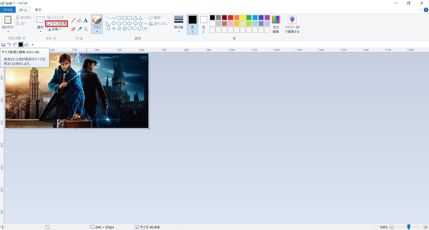Open the 塗りつぶし shape fill dropdown
This screenshot has height=230, width=429.
pos(159,23)
